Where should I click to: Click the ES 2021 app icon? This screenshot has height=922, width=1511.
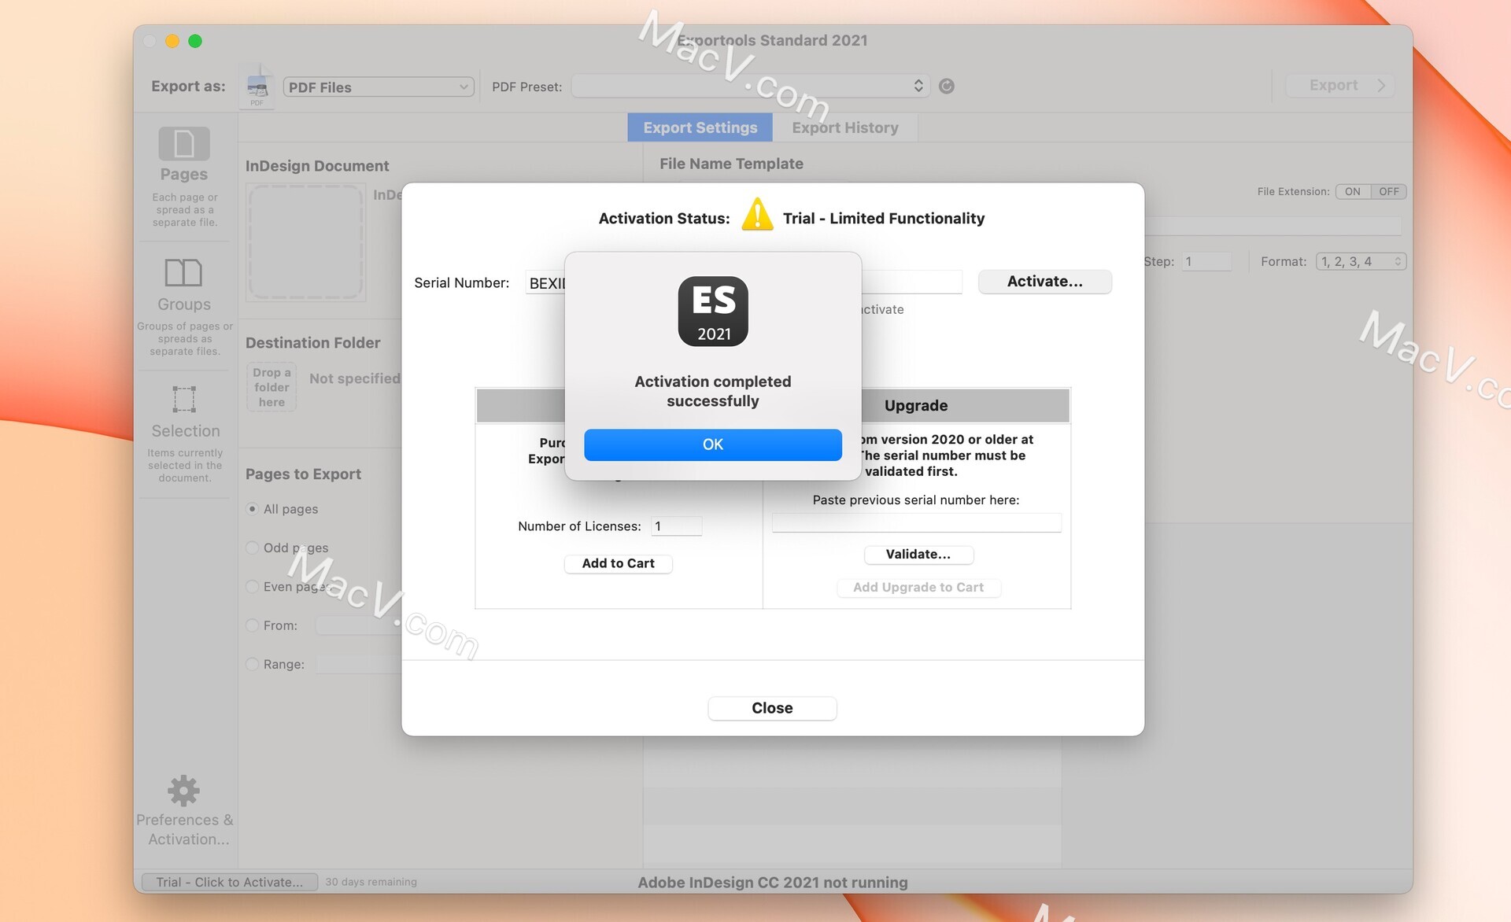[x=713, y=311]
